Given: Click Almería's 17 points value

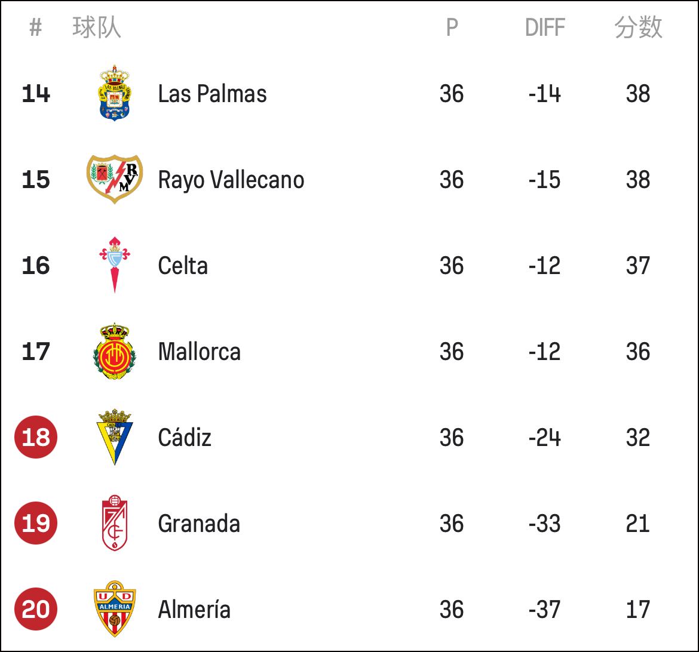Looking at the screenshot, I should tap(638, 609).
